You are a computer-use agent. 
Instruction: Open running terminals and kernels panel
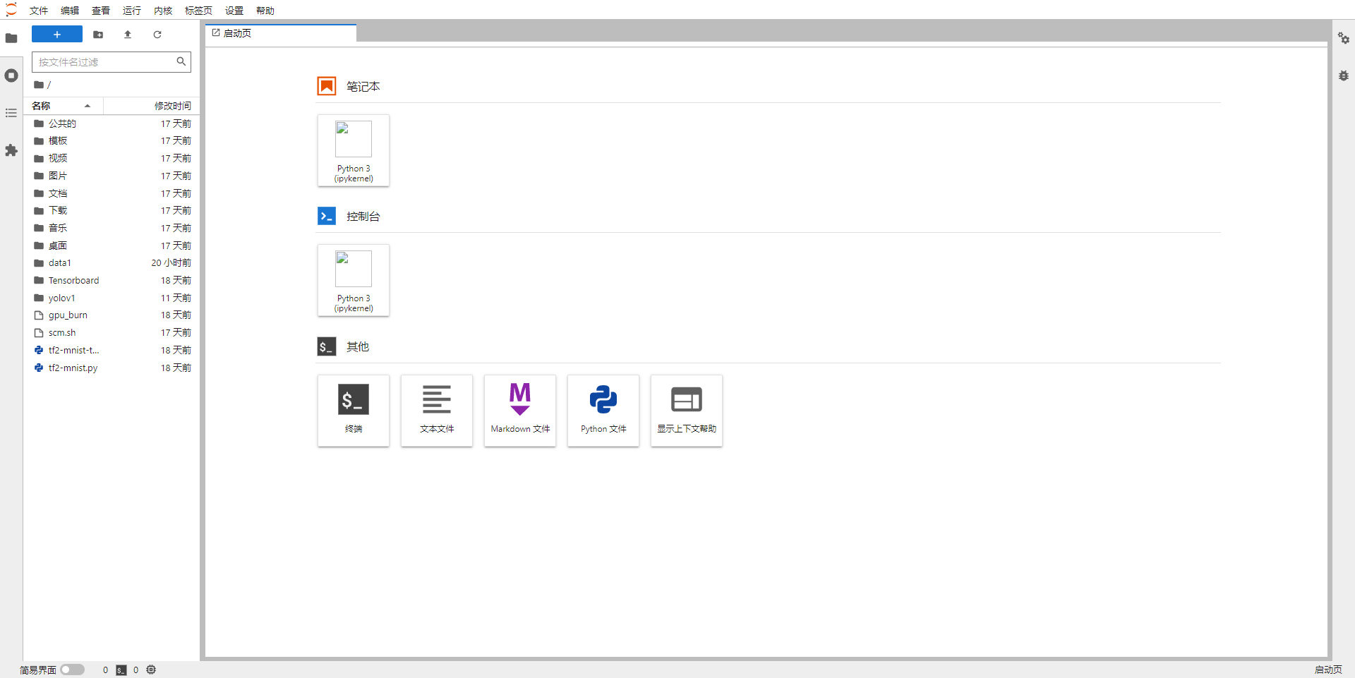coord(11,75)
